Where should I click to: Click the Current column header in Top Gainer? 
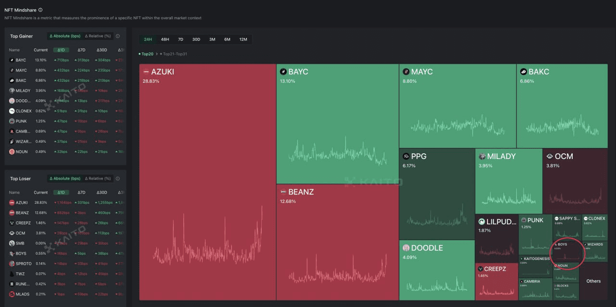tap(40, 50)
